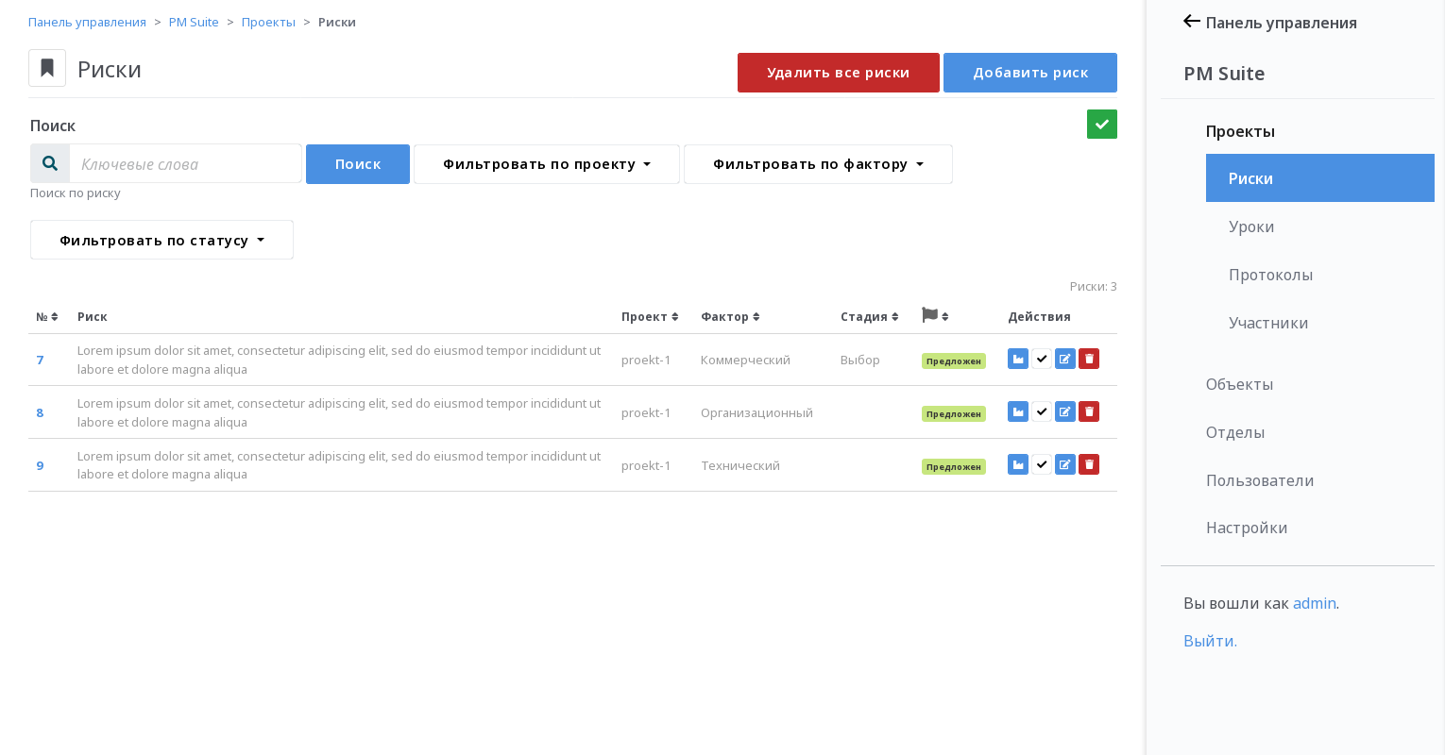Open Настройки in the sidebar
This screenshot has width=1445, height=755.
tap(1247, 528)
